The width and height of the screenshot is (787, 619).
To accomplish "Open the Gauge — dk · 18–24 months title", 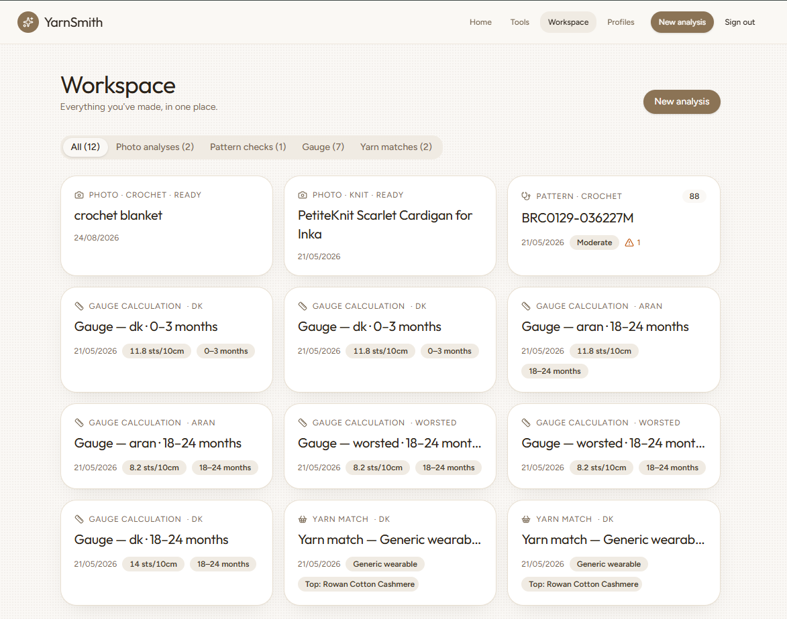I will pos(151,540).
